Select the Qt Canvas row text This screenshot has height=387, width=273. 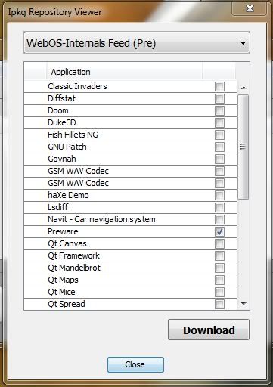(x=67, y=243)
